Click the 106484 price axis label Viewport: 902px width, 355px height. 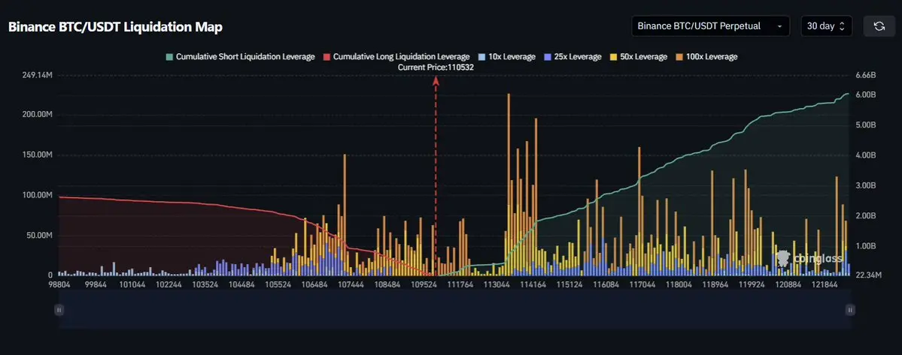tap(314, 284)
